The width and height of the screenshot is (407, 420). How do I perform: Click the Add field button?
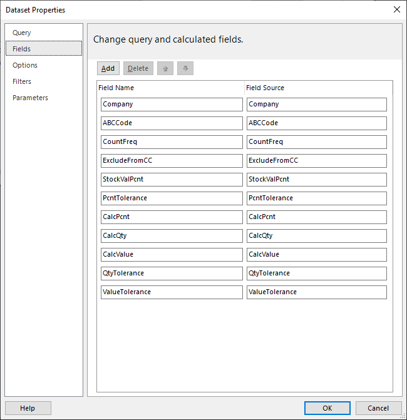pyautogui.click(x=108, y=68)
